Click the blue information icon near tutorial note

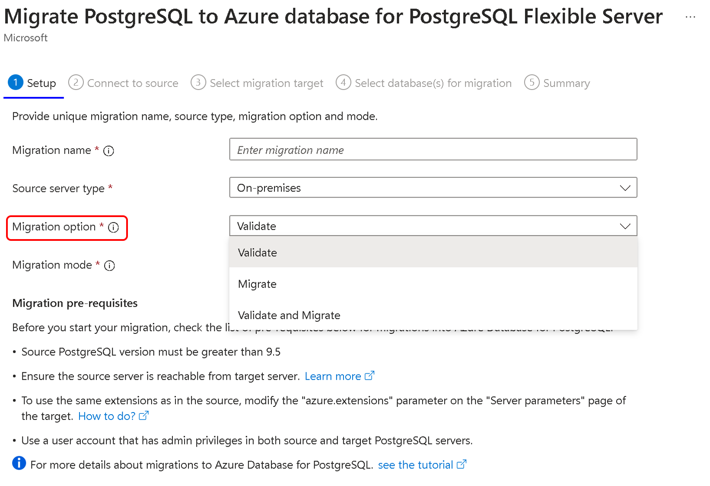tap(19, 463)
